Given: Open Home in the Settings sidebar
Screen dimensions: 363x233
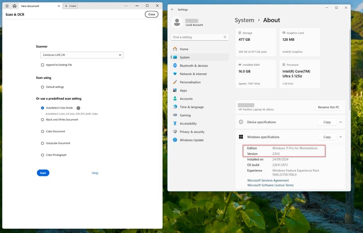Looking at the screenshot, I should pyautogui.click(x=199, y=49).
